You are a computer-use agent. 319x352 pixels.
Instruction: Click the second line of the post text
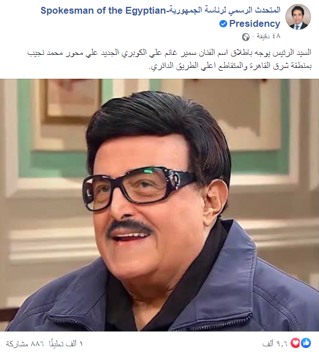(x=230, y=66)
